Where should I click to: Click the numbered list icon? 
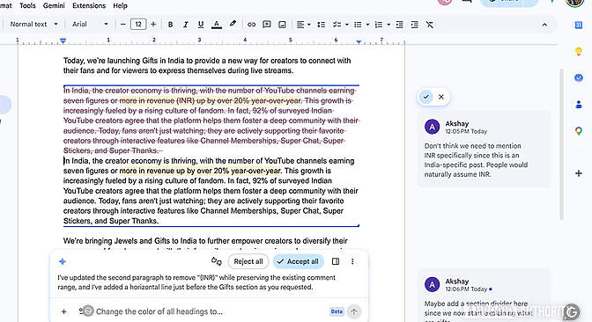tap(379, 25)
